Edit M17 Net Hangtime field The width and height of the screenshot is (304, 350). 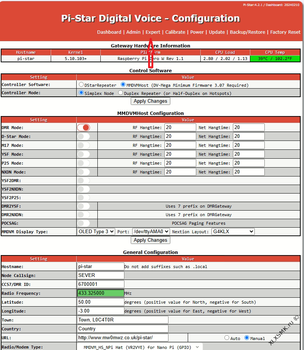(x=249, y=145)
